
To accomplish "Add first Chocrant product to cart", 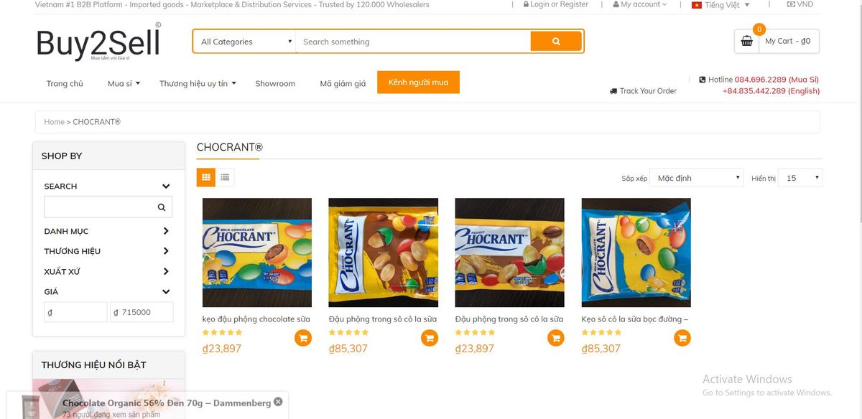I will [303, 338].
